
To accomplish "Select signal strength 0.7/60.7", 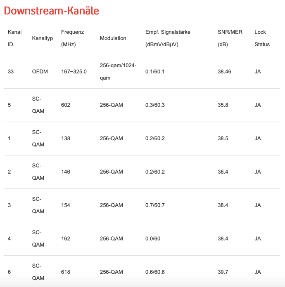I will click(155, 205).
